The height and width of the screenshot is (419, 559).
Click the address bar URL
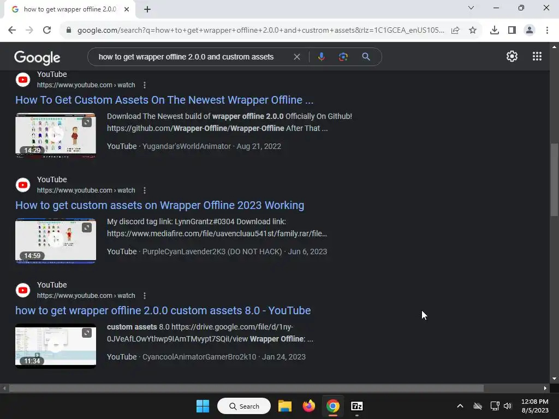(260, 31)
